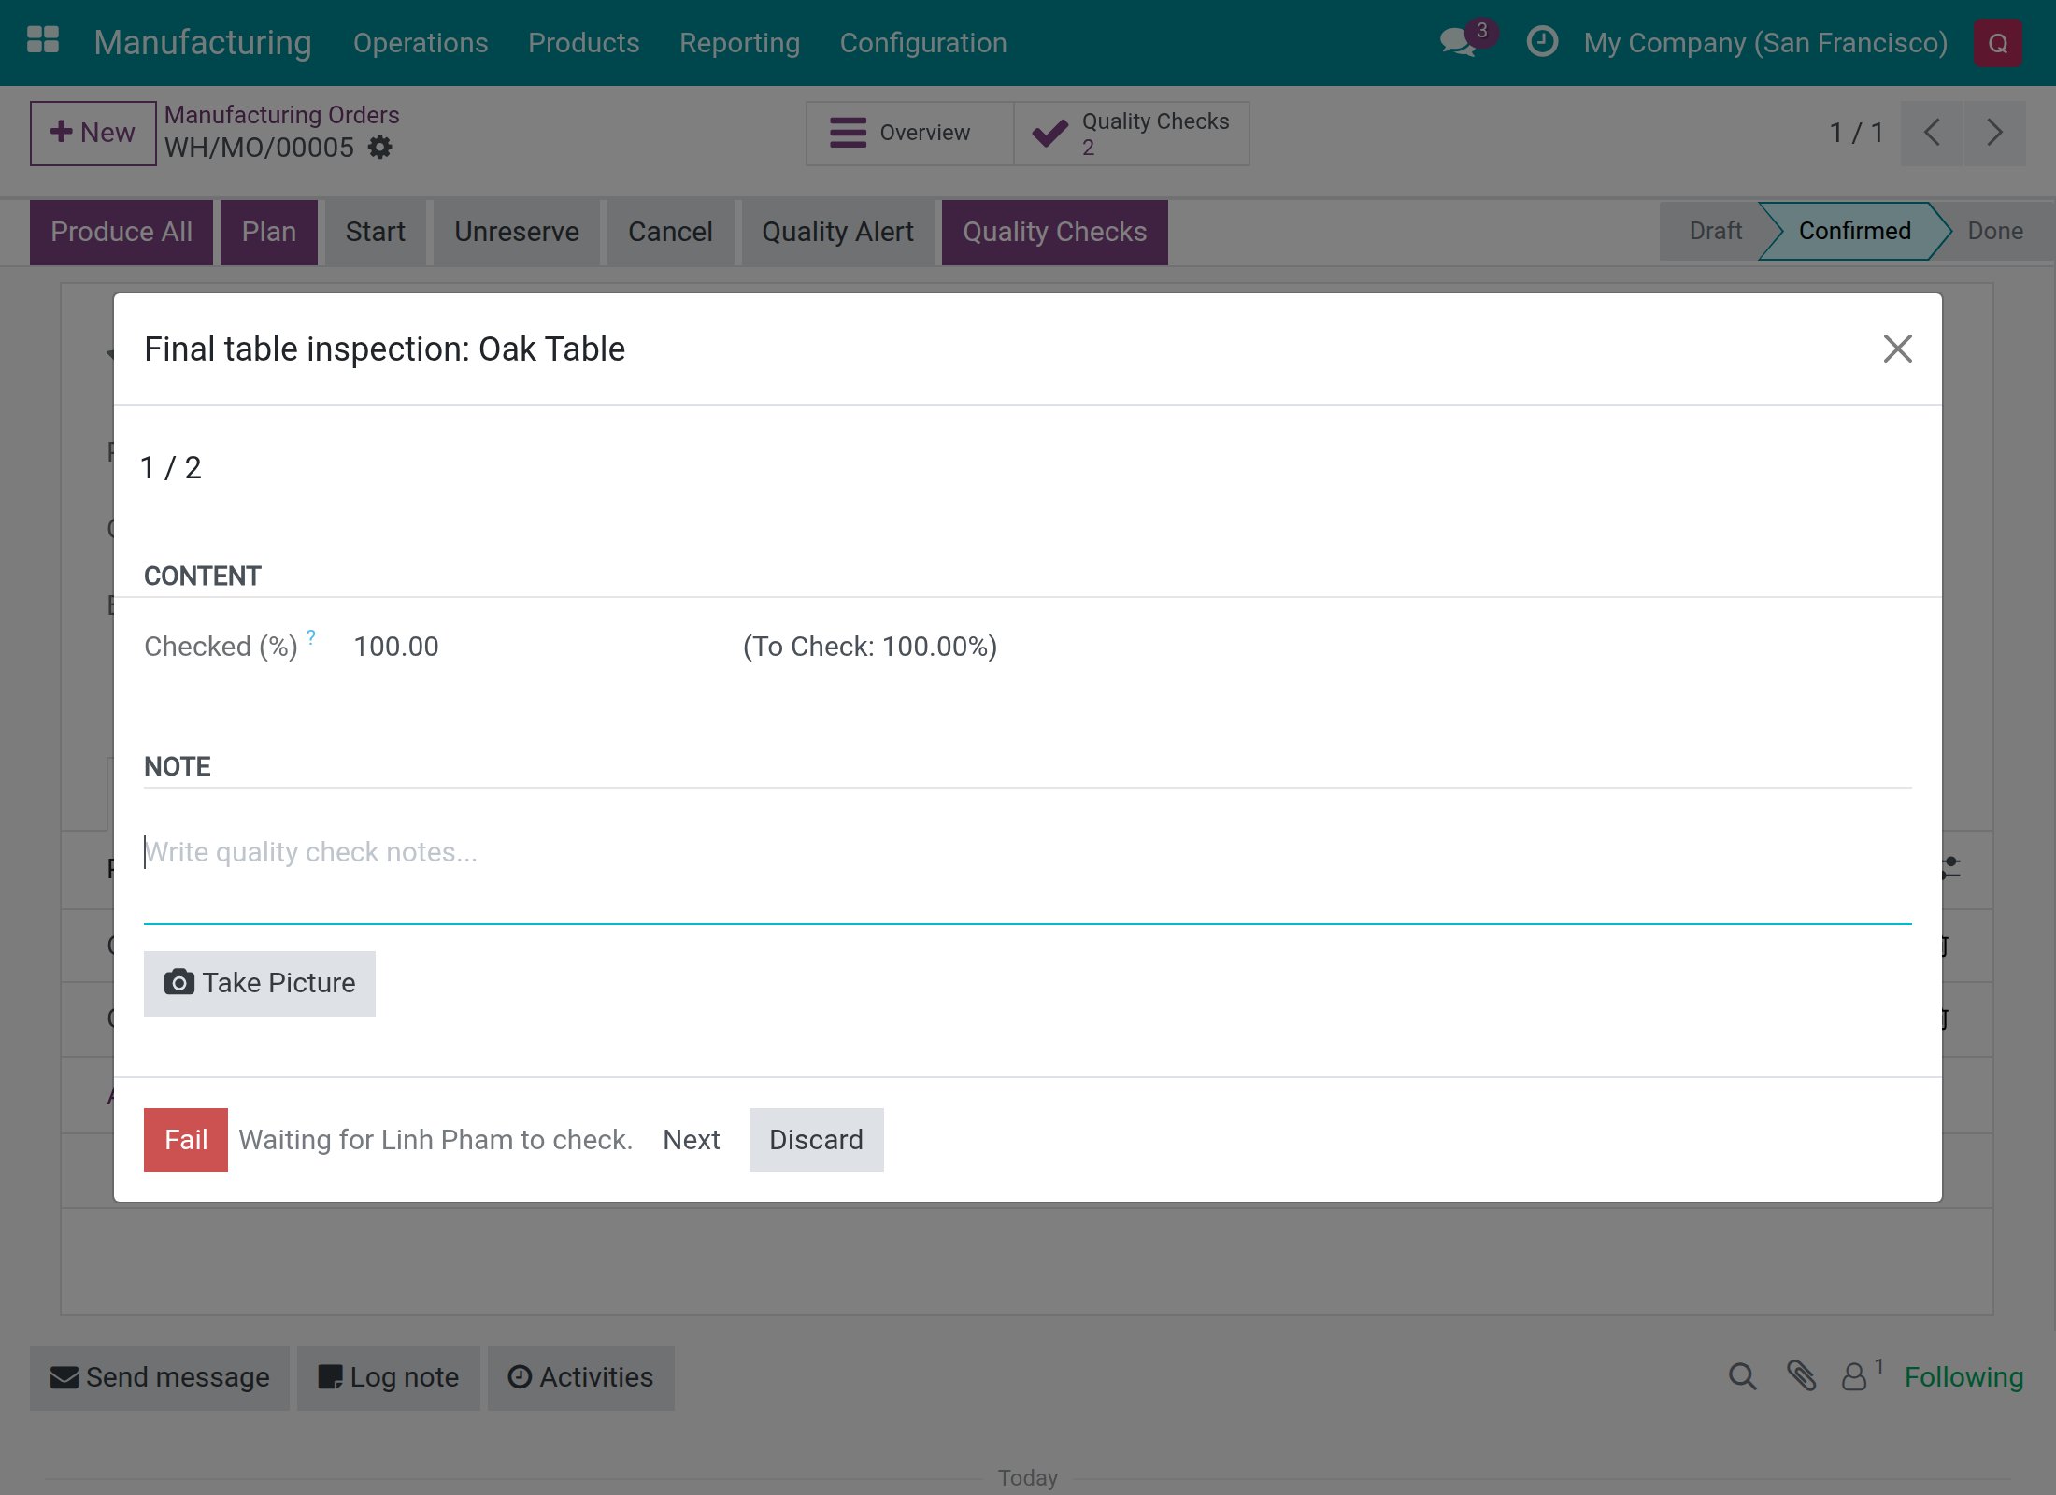This screenshot has width=2056, height=1495.
Task: Open the main apps grid menu
Action: point(43,41)
